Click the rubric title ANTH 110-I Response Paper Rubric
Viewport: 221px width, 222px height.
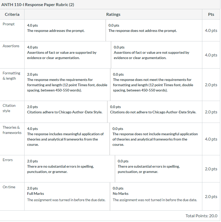click(38, 5)
